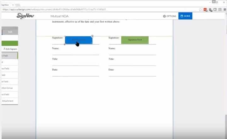The height and width of the screenshot is (139, 227).
Task: Click the Edit tab in the sidebar
Action: click(10, 32)
